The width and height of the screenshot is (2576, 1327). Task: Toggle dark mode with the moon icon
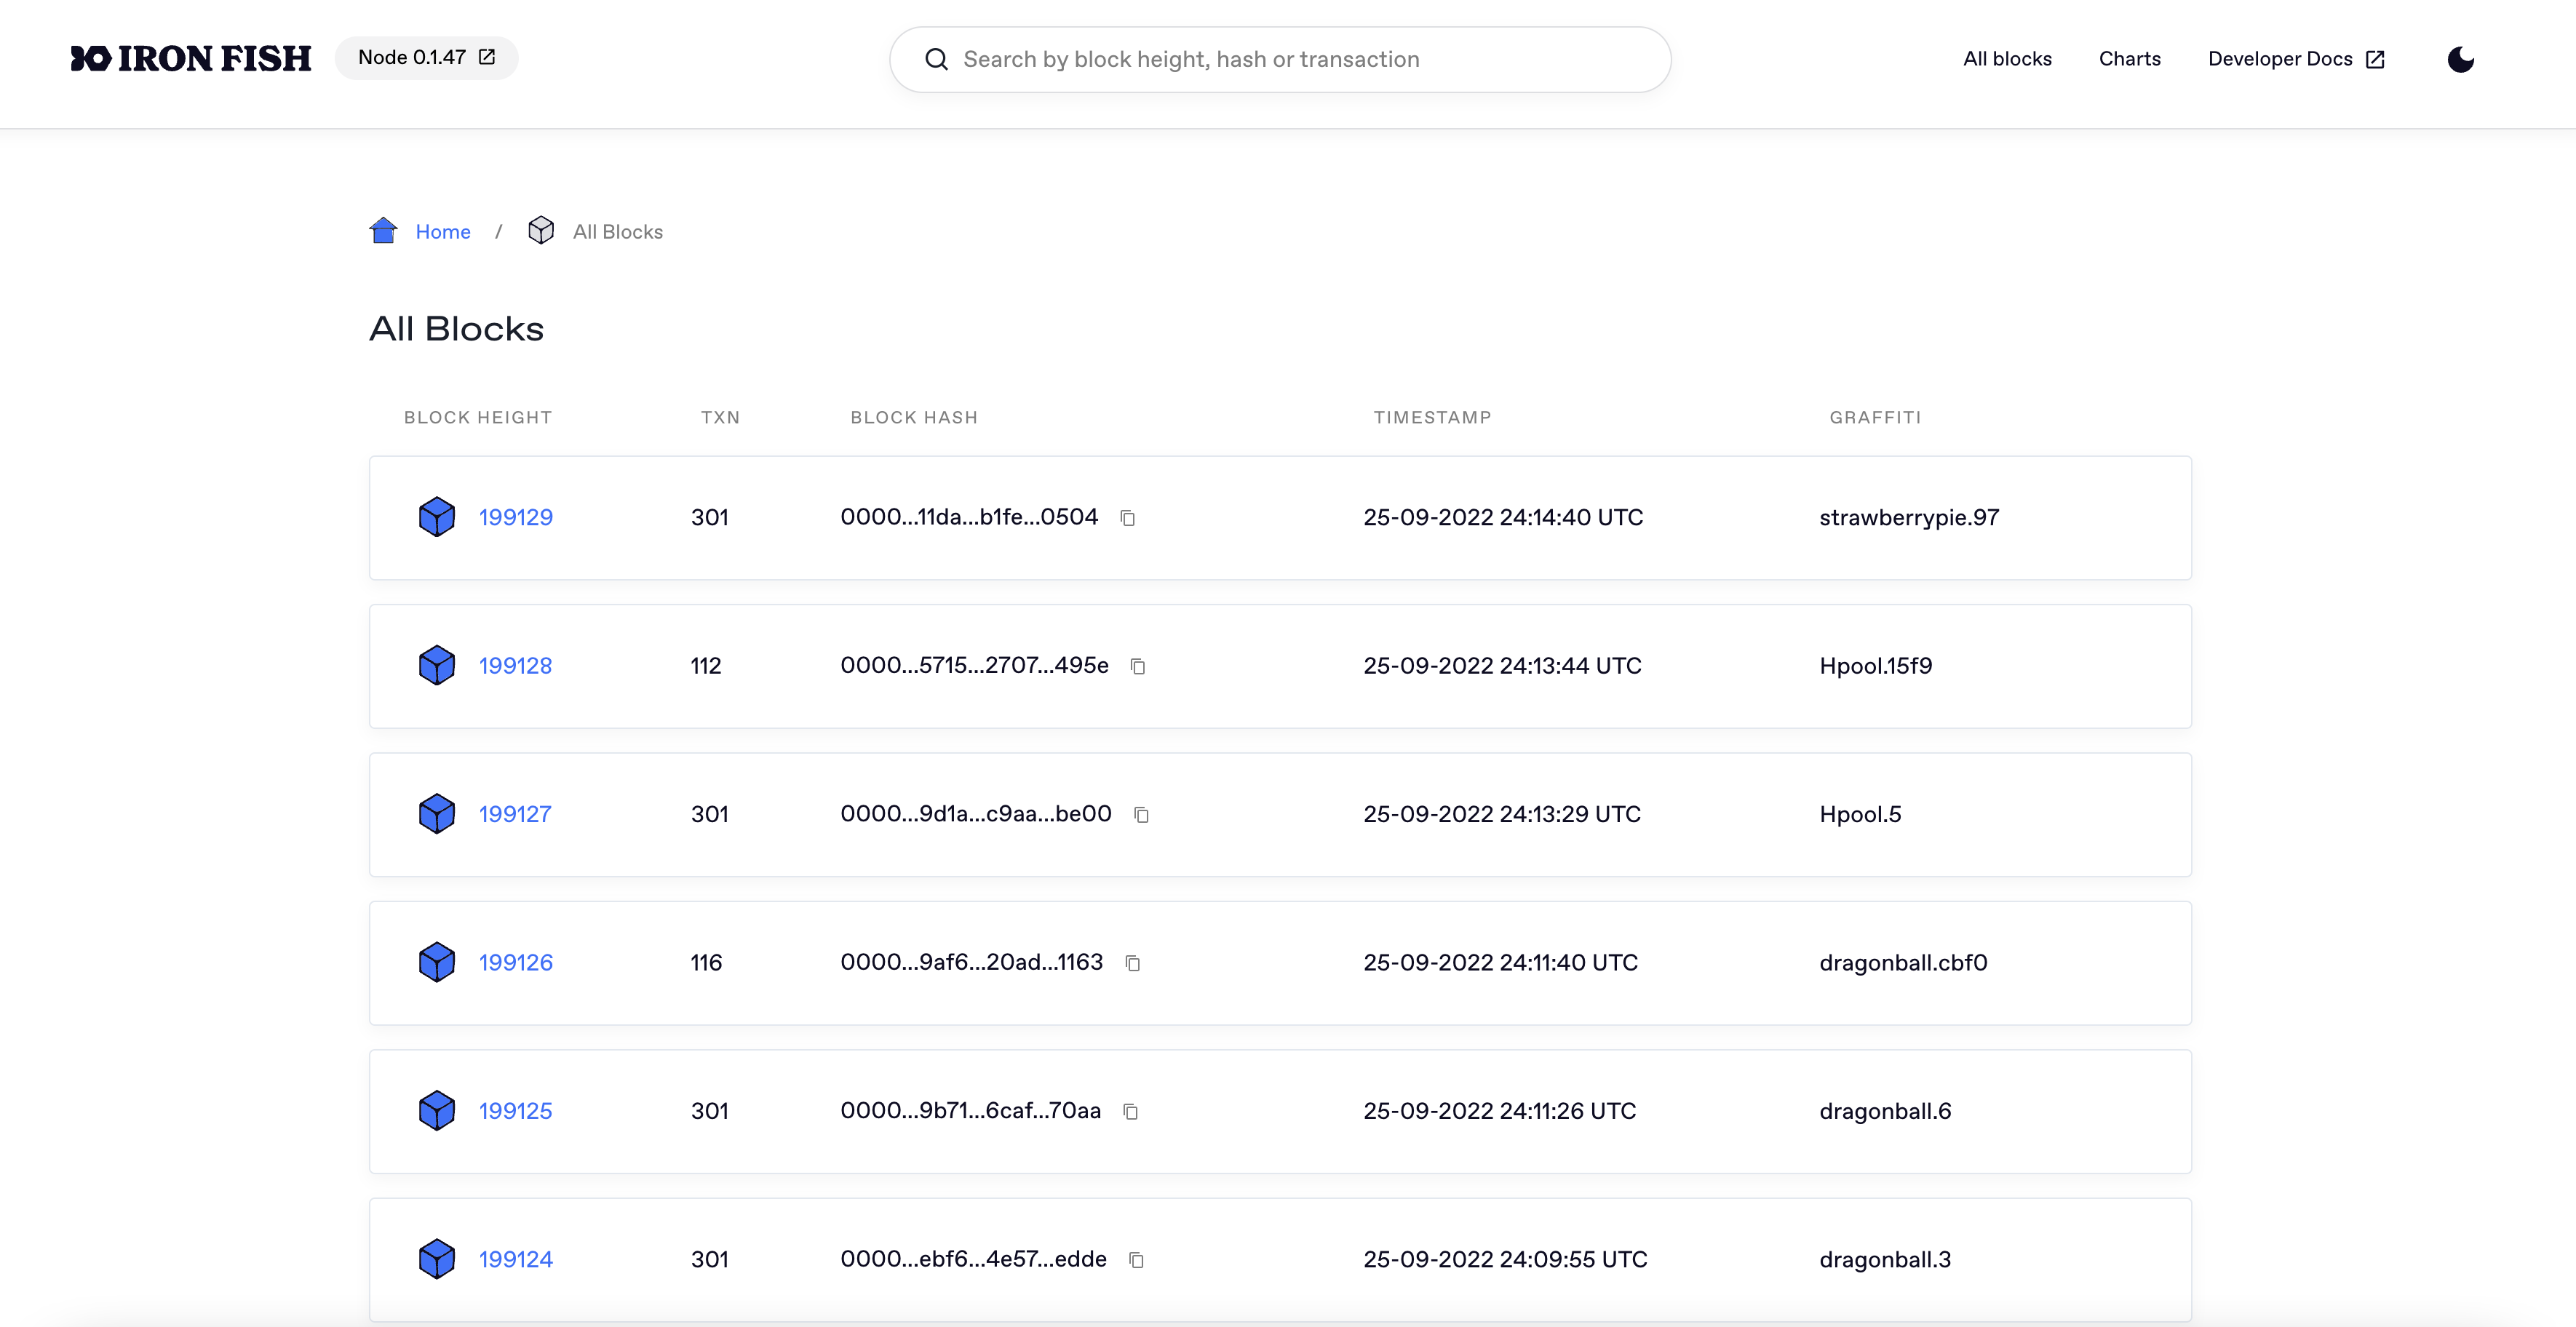click(2461, 60)
